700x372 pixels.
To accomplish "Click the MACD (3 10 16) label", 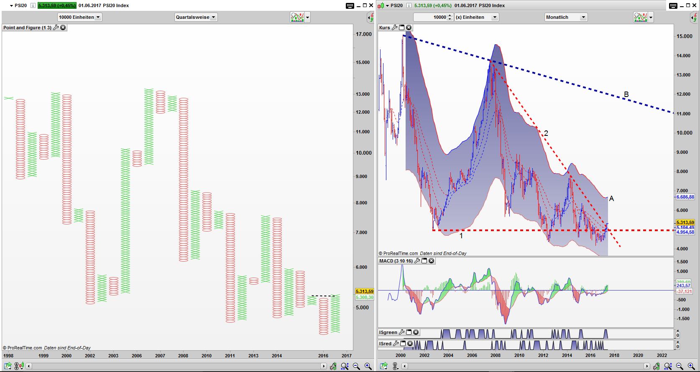I will pos(396,261).
